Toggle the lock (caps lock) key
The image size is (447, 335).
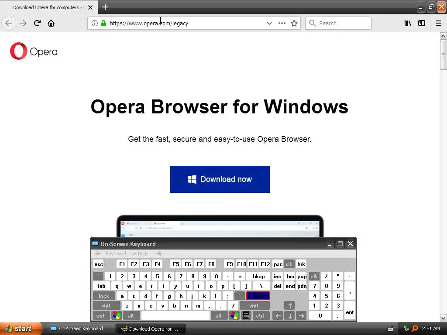[104, 296]
